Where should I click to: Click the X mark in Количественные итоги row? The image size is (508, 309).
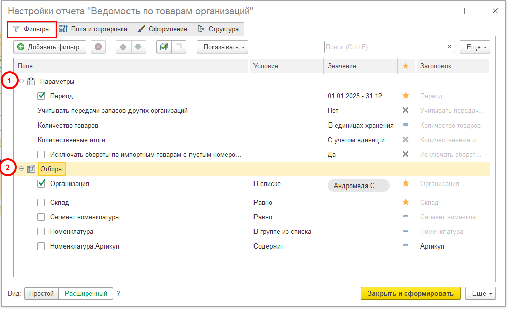pyautogui.click(x=406, y=140)
